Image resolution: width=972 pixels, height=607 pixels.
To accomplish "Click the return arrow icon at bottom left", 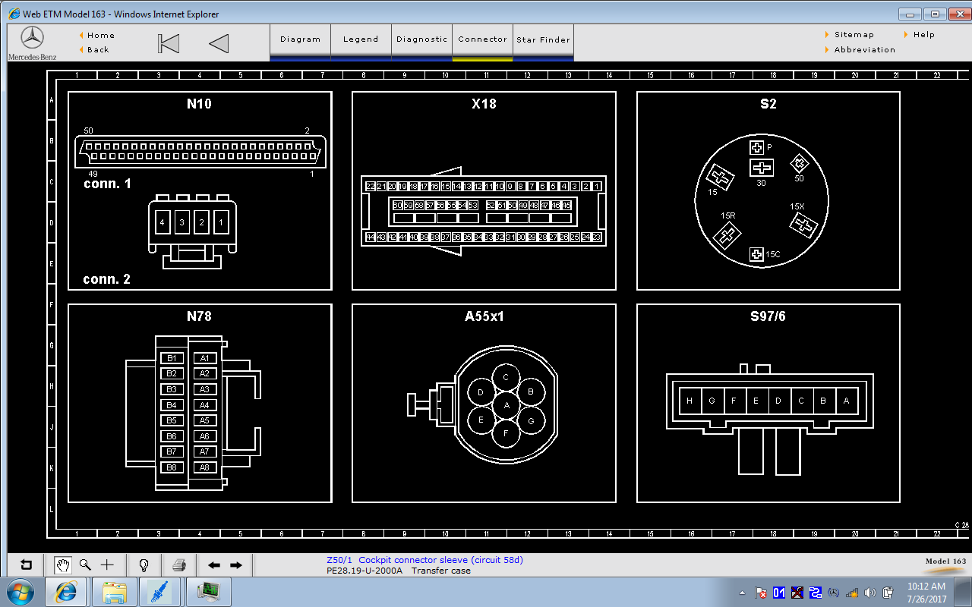I will pyautogui.click(x=27, y=565).
